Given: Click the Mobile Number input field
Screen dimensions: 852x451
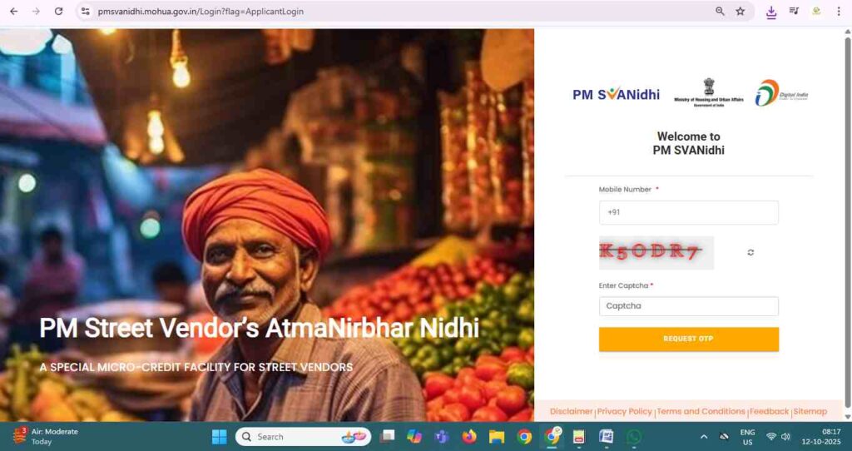Looking at the screenshot, I should click(x=688, y=212).
